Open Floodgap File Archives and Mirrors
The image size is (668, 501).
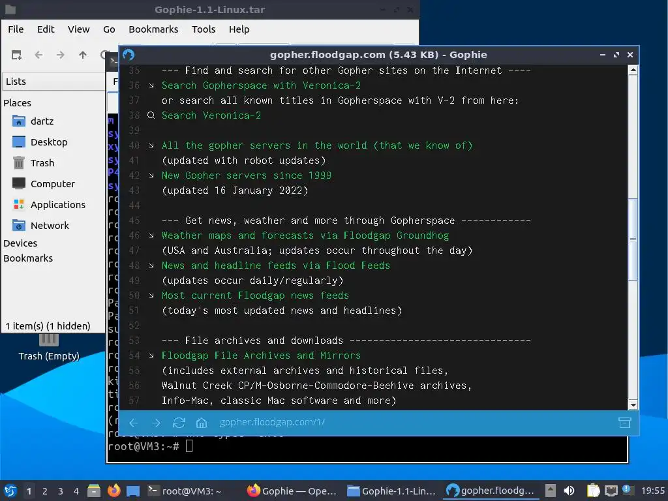point(261,356)
